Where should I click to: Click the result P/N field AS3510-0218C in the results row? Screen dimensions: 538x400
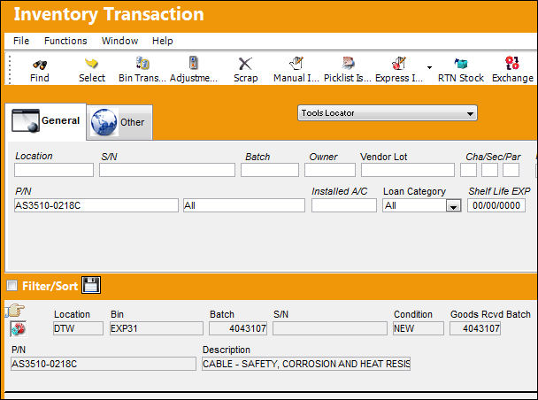point(104,364)
